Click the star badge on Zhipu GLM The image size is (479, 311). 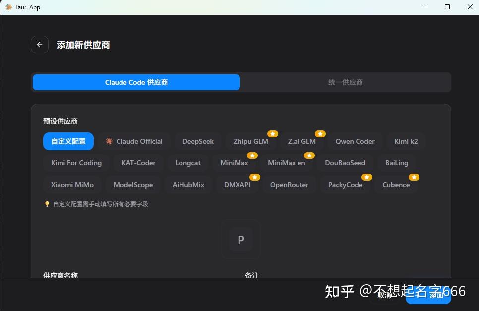272,133
